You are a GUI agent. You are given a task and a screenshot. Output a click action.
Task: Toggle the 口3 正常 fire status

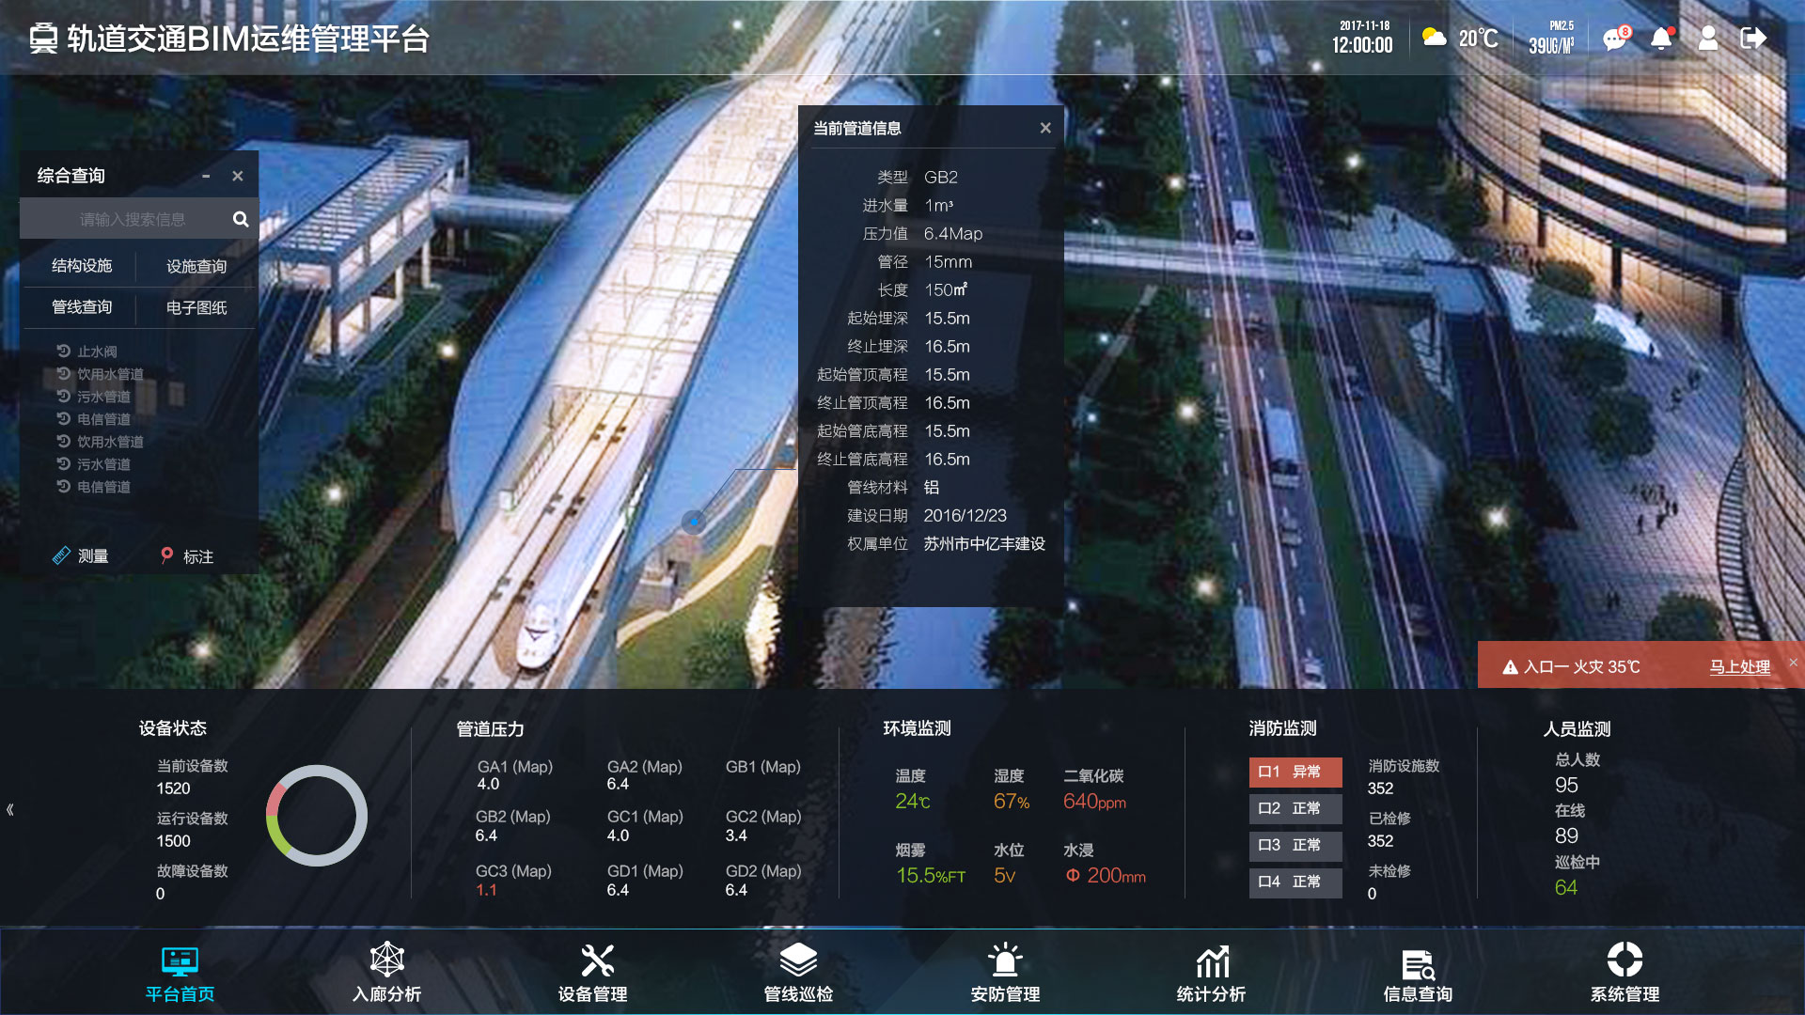(1295, 845)
